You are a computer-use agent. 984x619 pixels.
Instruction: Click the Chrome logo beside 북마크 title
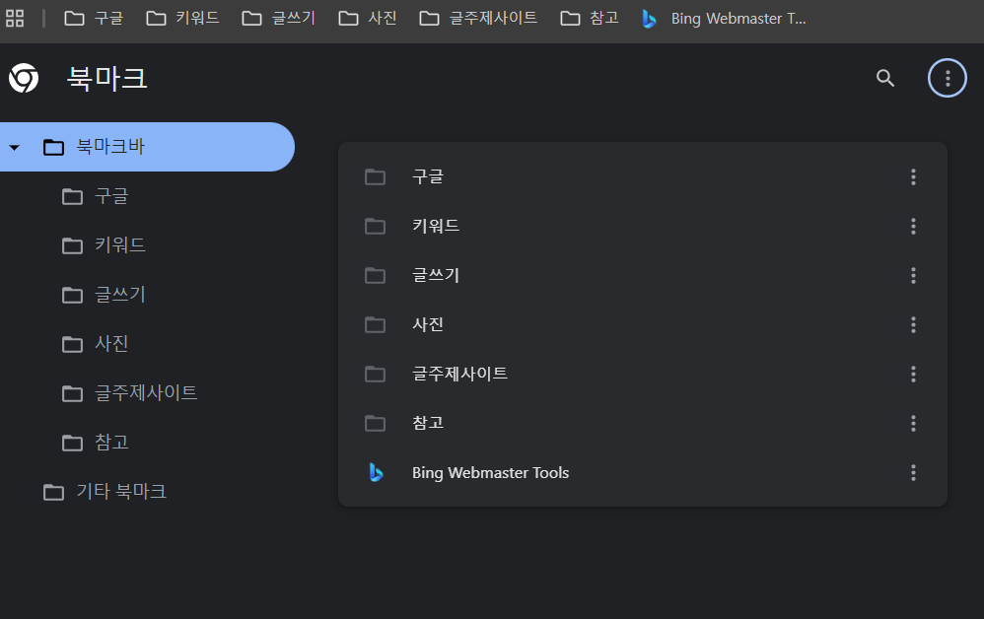(24, 78)
